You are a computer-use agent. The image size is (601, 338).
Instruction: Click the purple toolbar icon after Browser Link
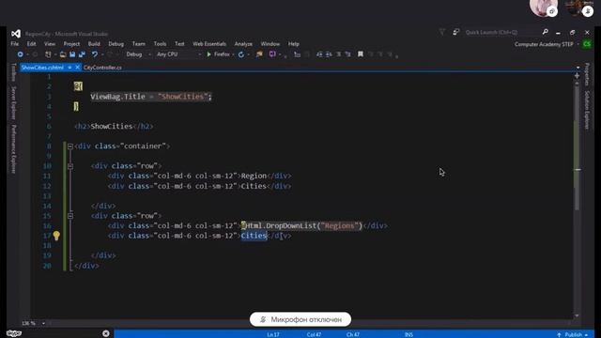(x=272, y=54)
